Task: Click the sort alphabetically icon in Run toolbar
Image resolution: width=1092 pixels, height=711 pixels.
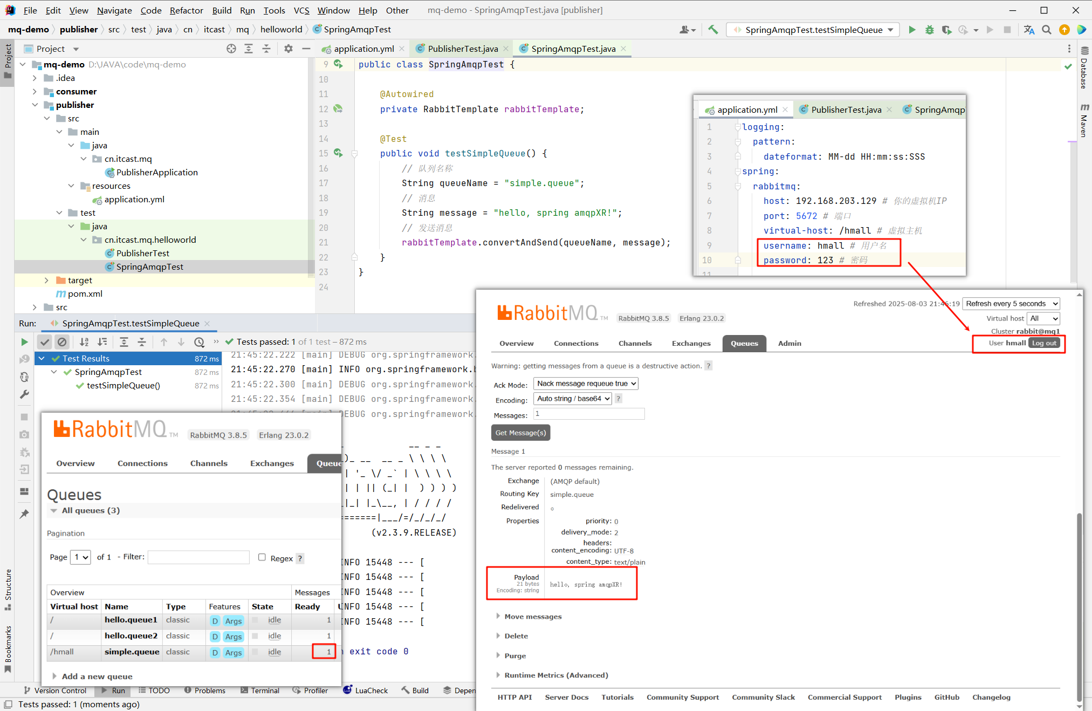Action: pos(84,342)
